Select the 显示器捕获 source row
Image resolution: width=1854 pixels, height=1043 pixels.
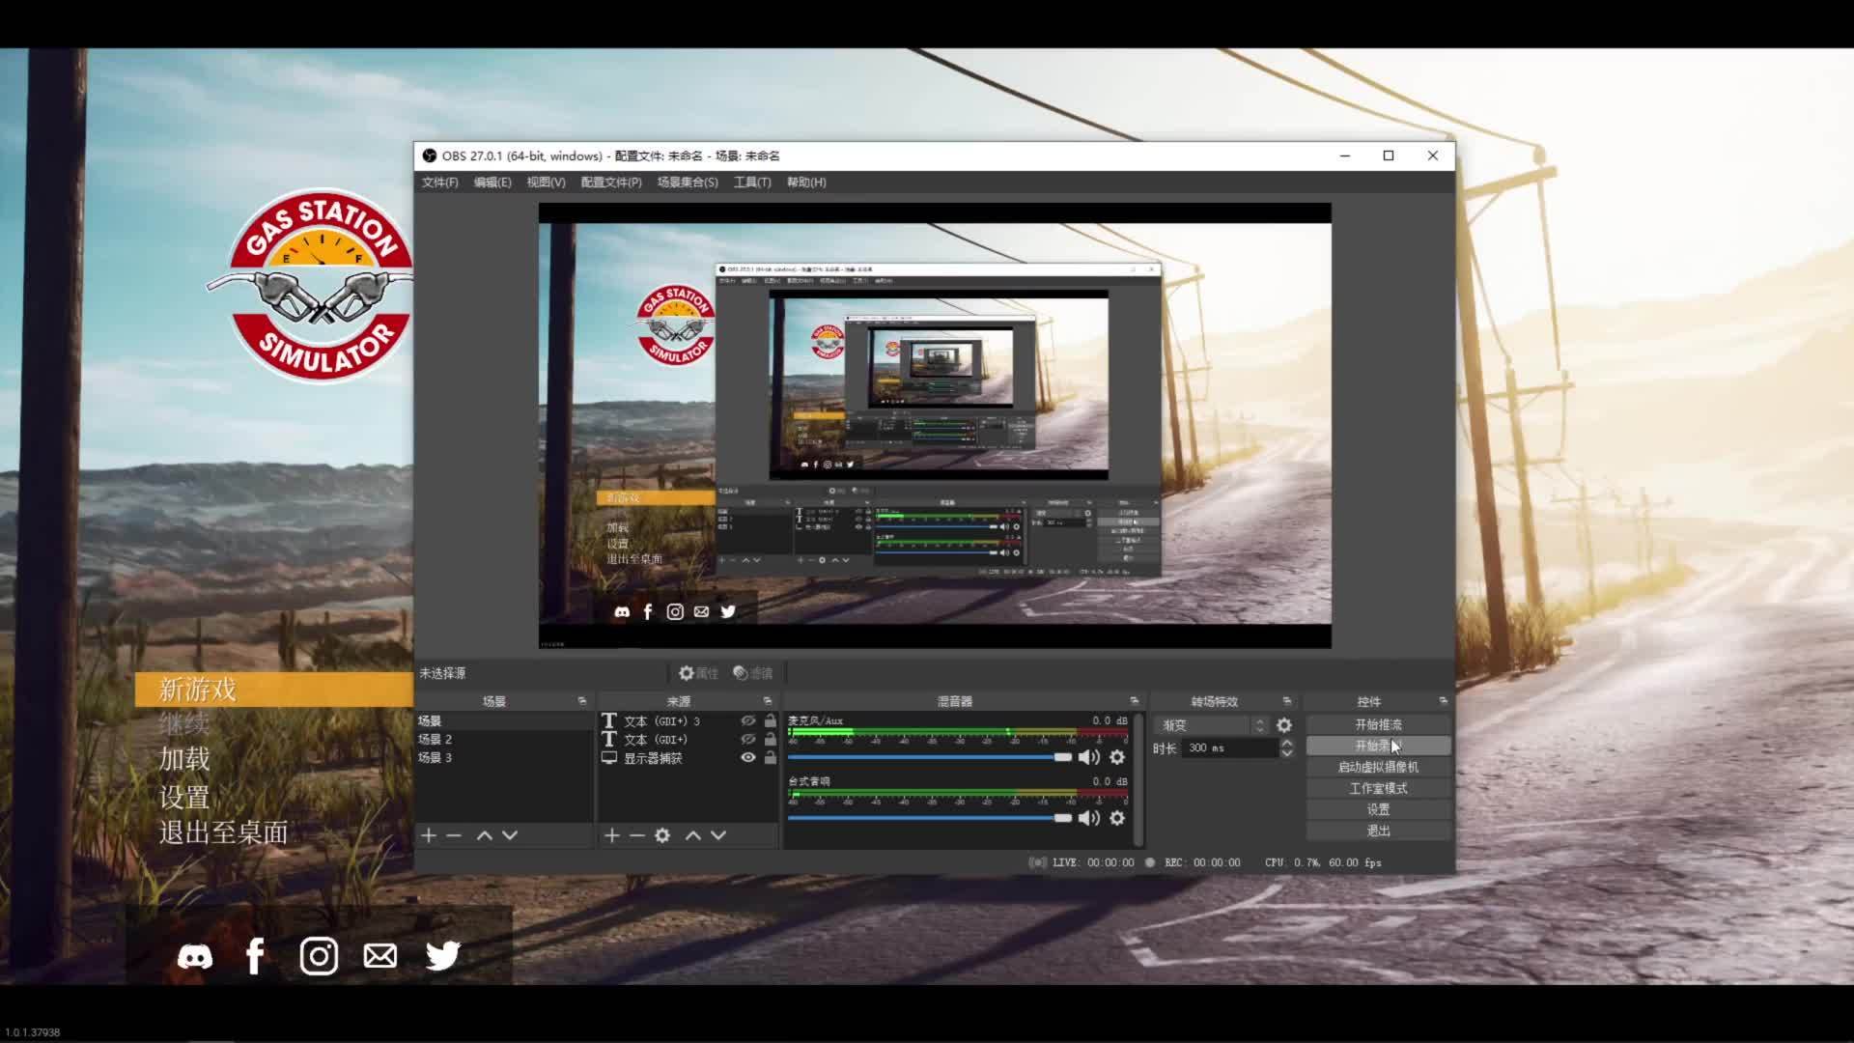[x=688, y=758]
